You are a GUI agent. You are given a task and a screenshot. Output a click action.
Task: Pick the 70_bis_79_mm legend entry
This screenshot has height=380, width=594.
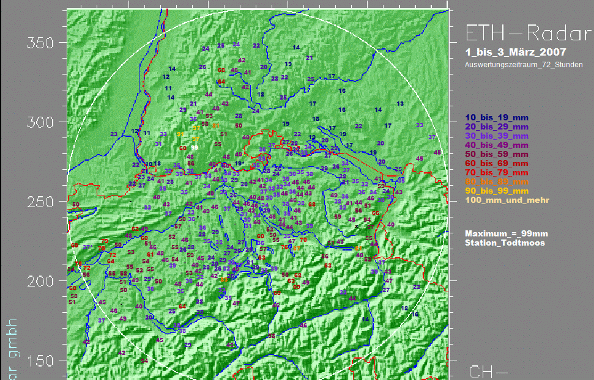click(496, 172)
